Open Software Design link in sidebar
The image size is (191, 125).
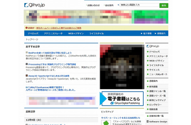point(158,122)
